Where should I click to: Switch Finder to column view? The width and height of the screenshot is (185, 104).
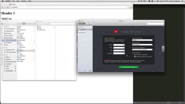[x=24, y=24]
